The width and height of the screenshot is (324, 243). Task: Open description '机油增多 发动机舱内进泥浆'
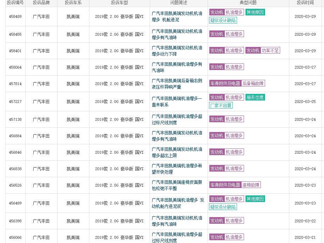click(178, 203)
